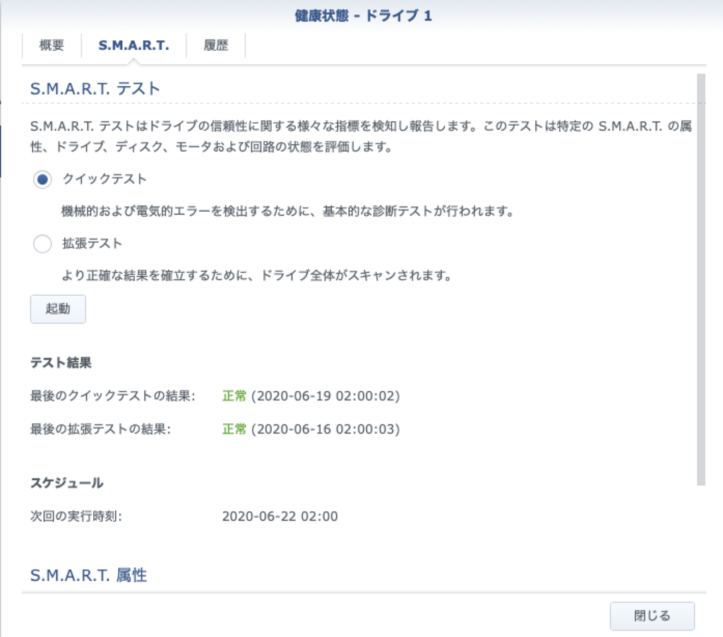Select the クイックテスト radio button

tap(42, 180)
